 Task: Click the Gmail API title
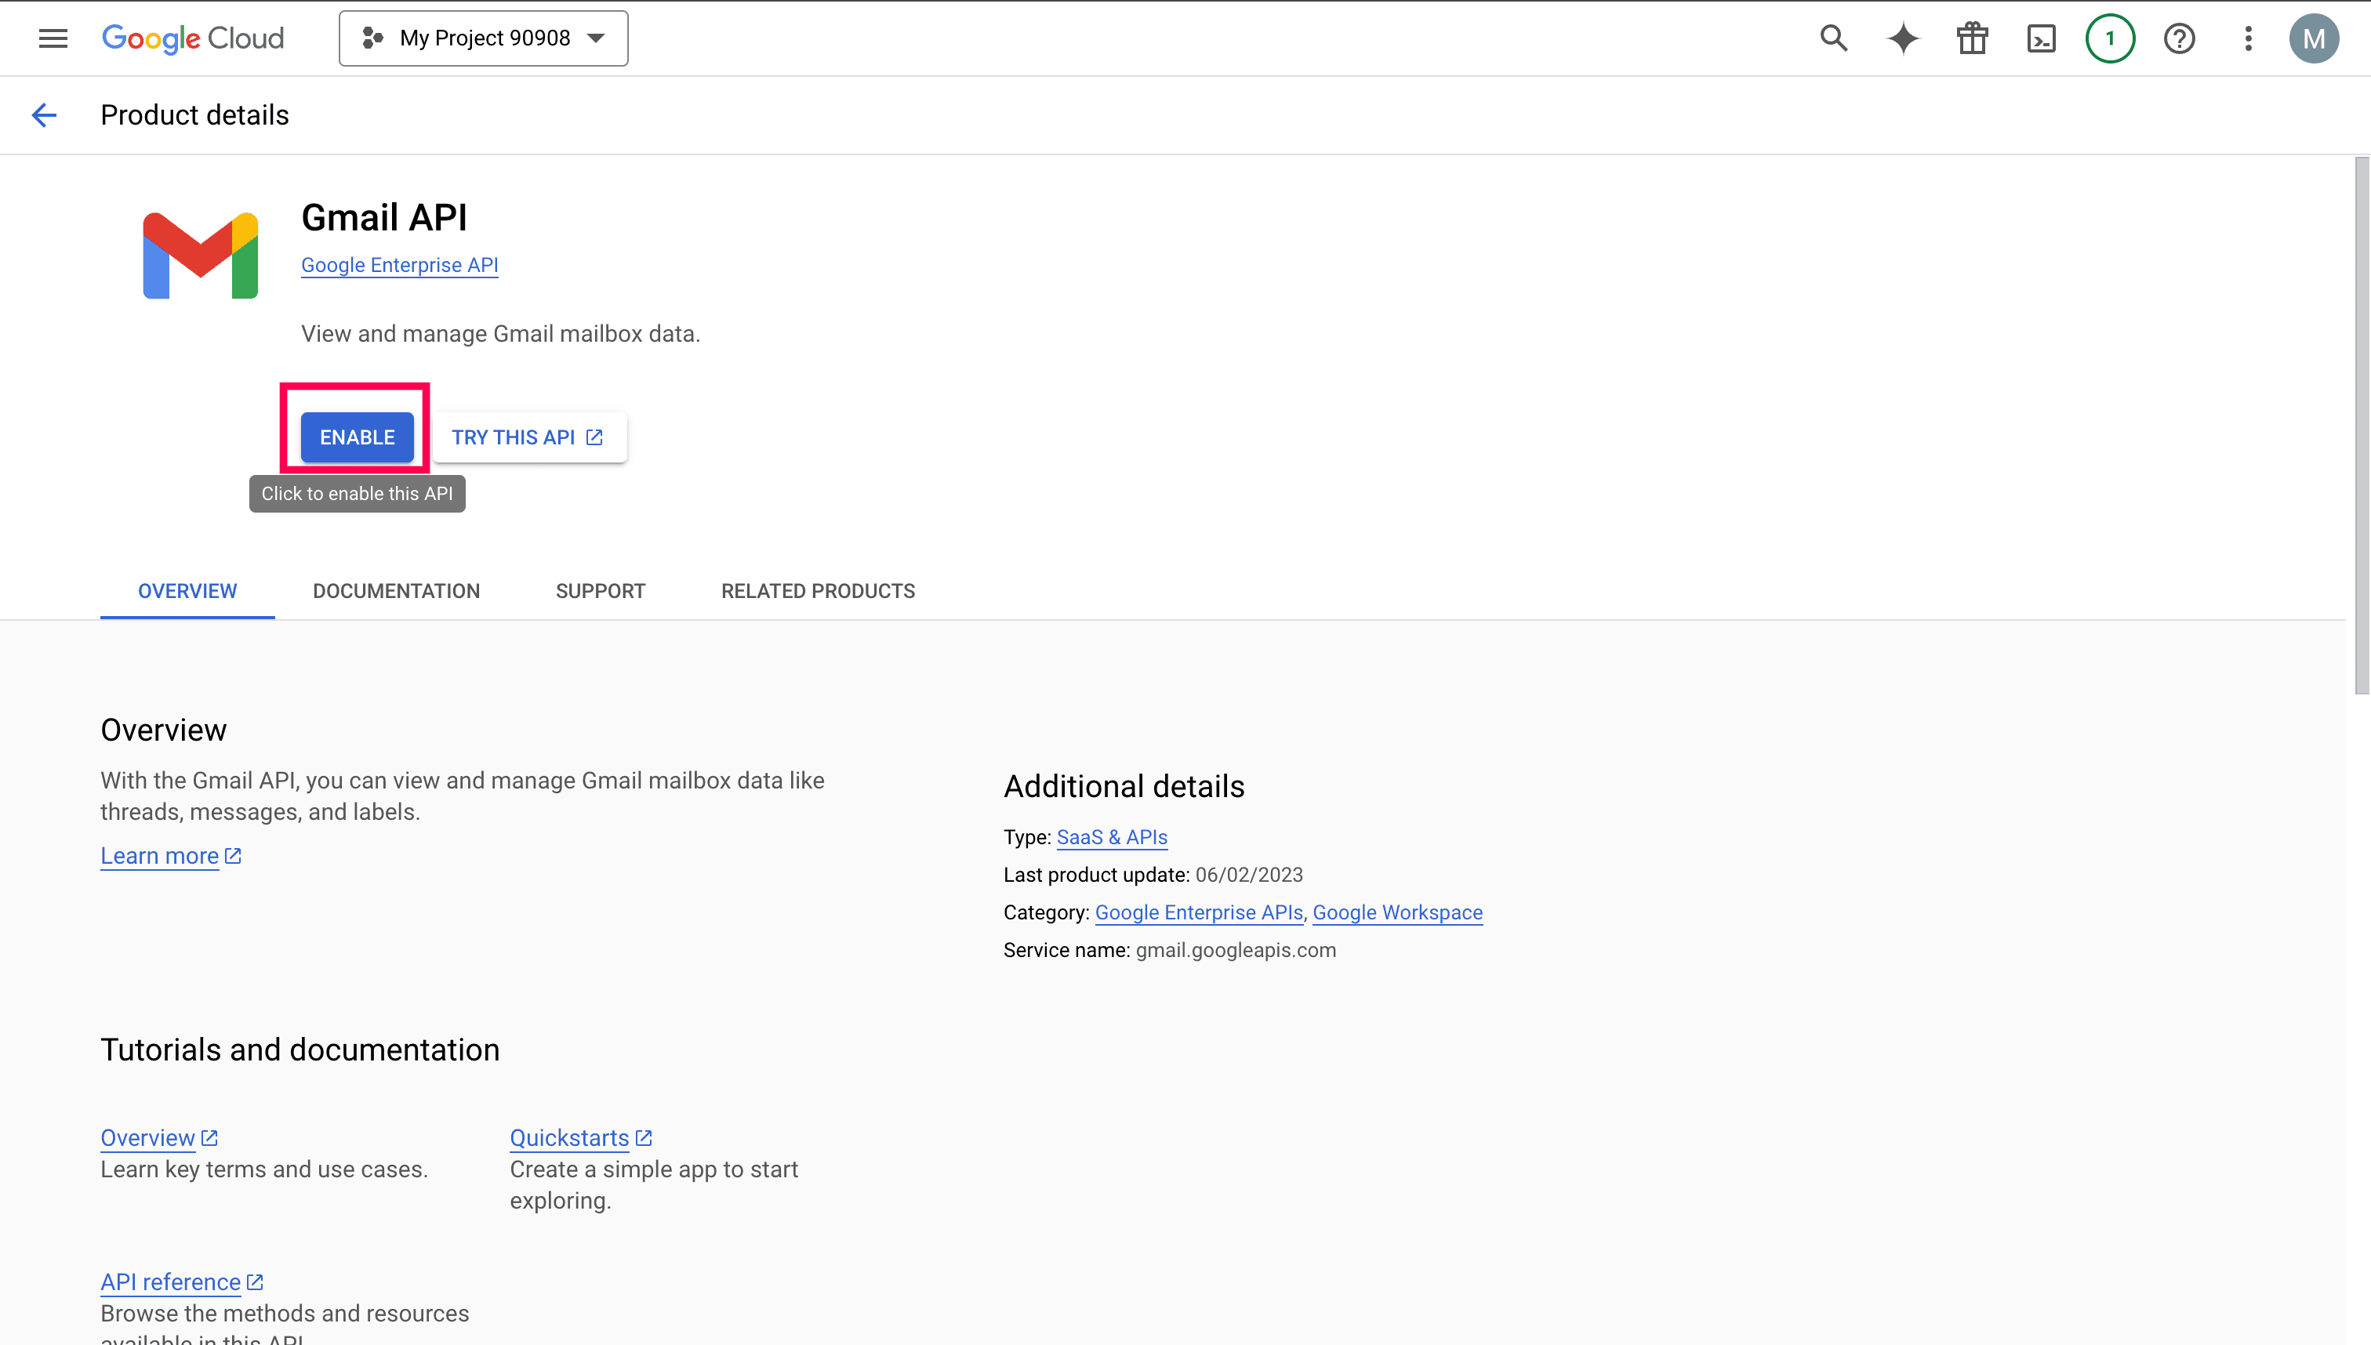(x=384, y=217)
